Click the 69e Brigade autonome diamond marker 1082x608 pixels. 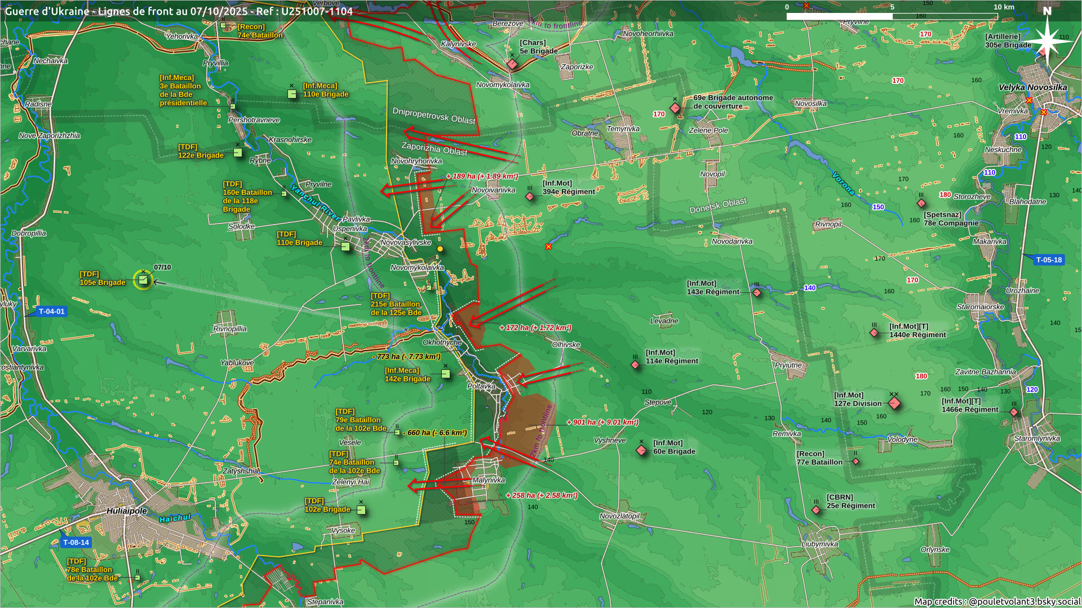(x=675, y=108)
